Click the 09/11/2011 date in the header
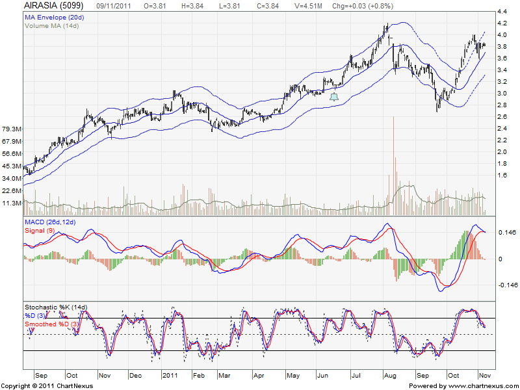 114,5
